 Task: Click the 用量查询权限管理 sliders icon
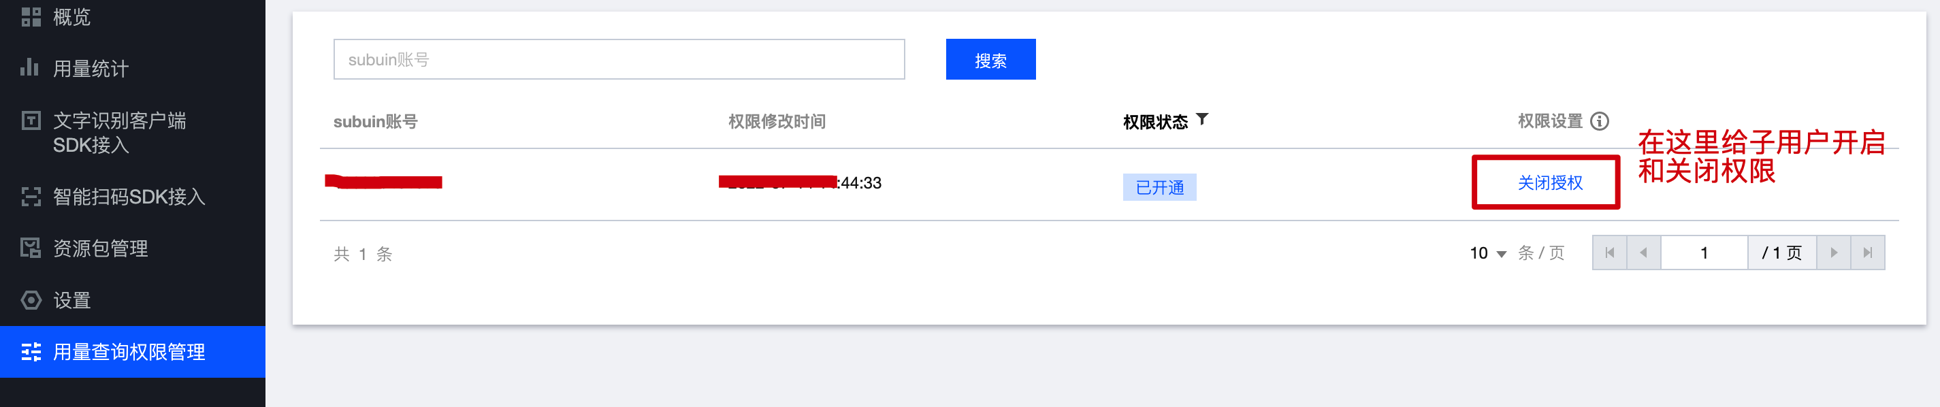point(31,351)
